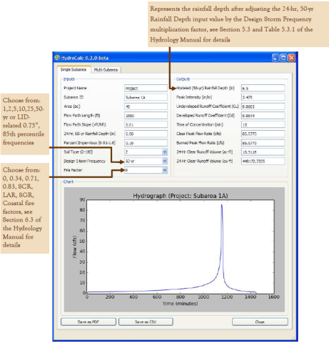Close the HydroCalc window with the red X
The height and width of the screenshot is (343, 329).
click(x=291, y=58)
